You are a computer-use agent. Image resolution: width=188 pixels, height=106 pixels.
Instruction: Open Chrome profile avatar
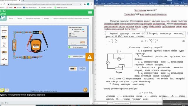tap(88, 4)
